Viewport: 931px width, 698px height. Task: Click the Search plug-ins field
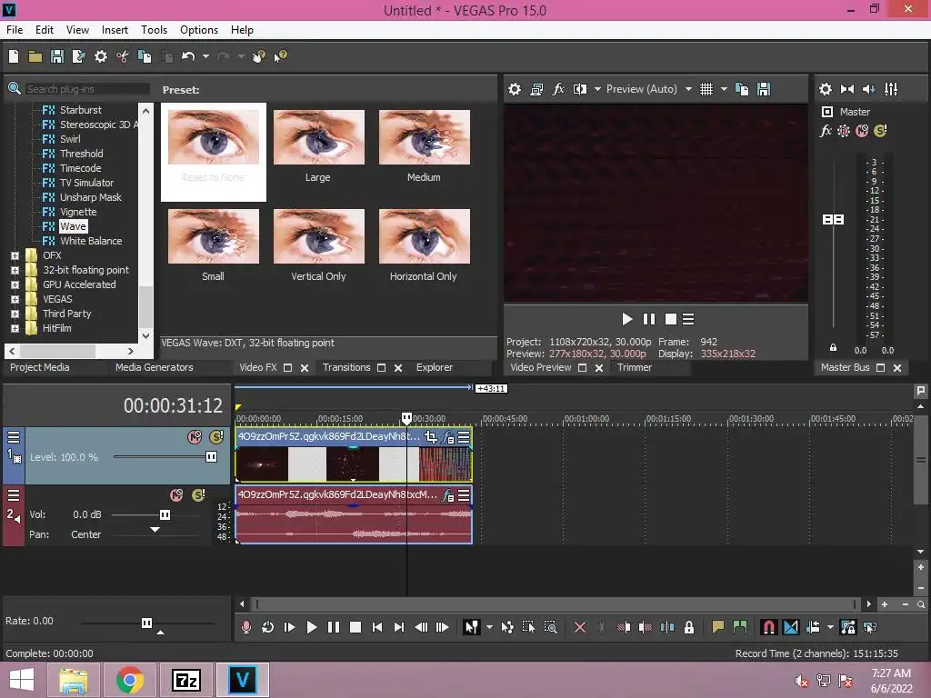click(x=86, y=89)
